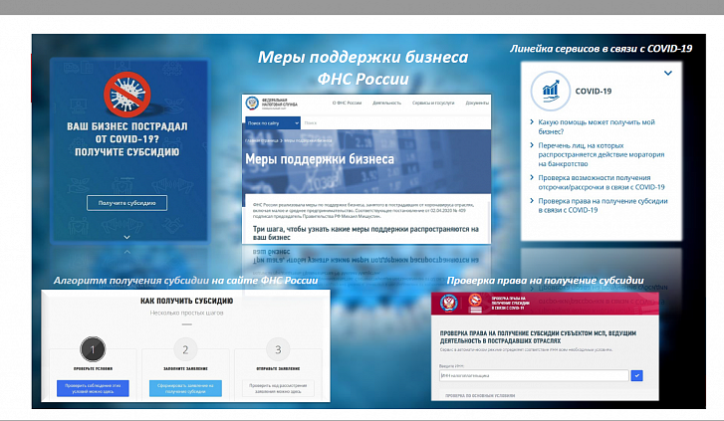Click coronavirus ban icon in red header

point(475,304)
